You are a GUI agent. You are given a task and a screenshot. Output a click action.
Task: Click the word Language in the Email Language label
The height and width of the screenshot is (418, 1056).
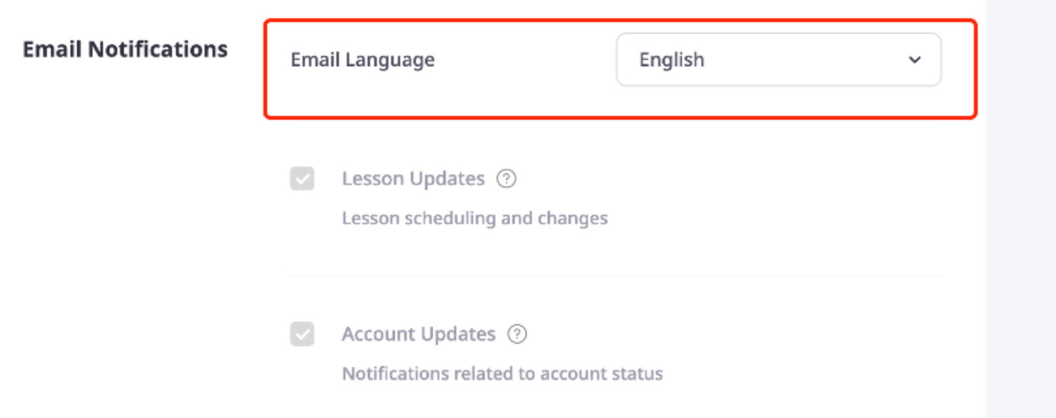[x=390, y=61]
